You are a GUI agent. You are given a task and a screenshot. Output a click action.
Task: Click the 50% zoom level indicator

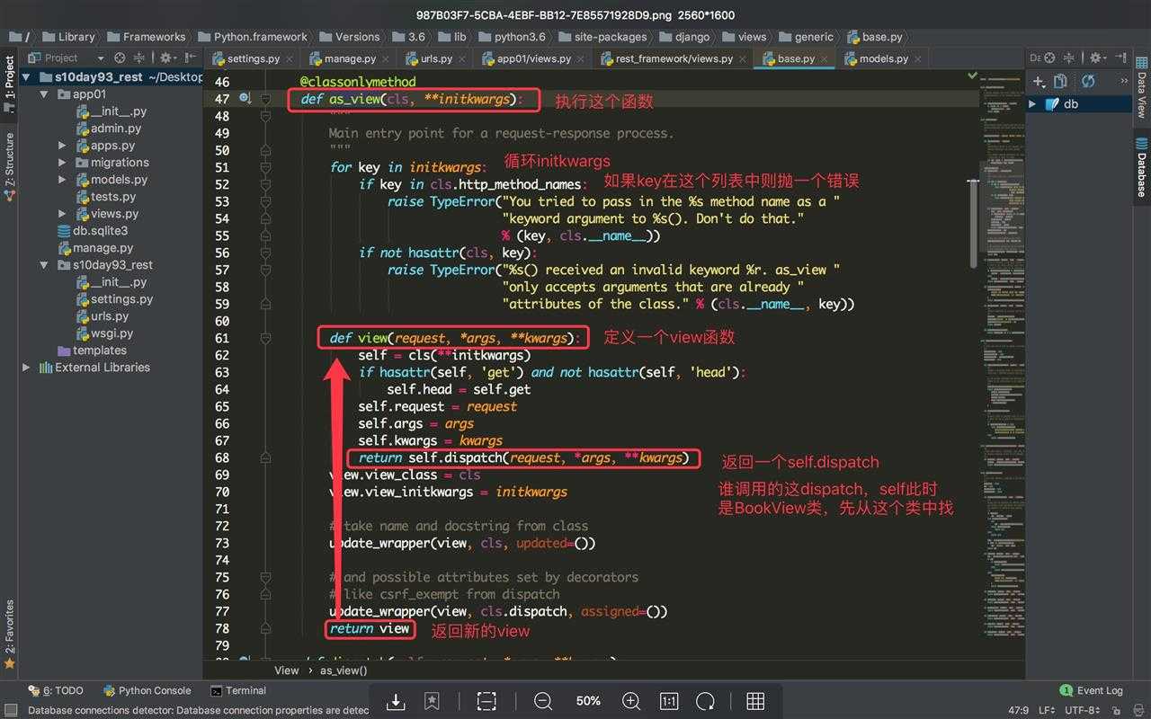(588, 701)
